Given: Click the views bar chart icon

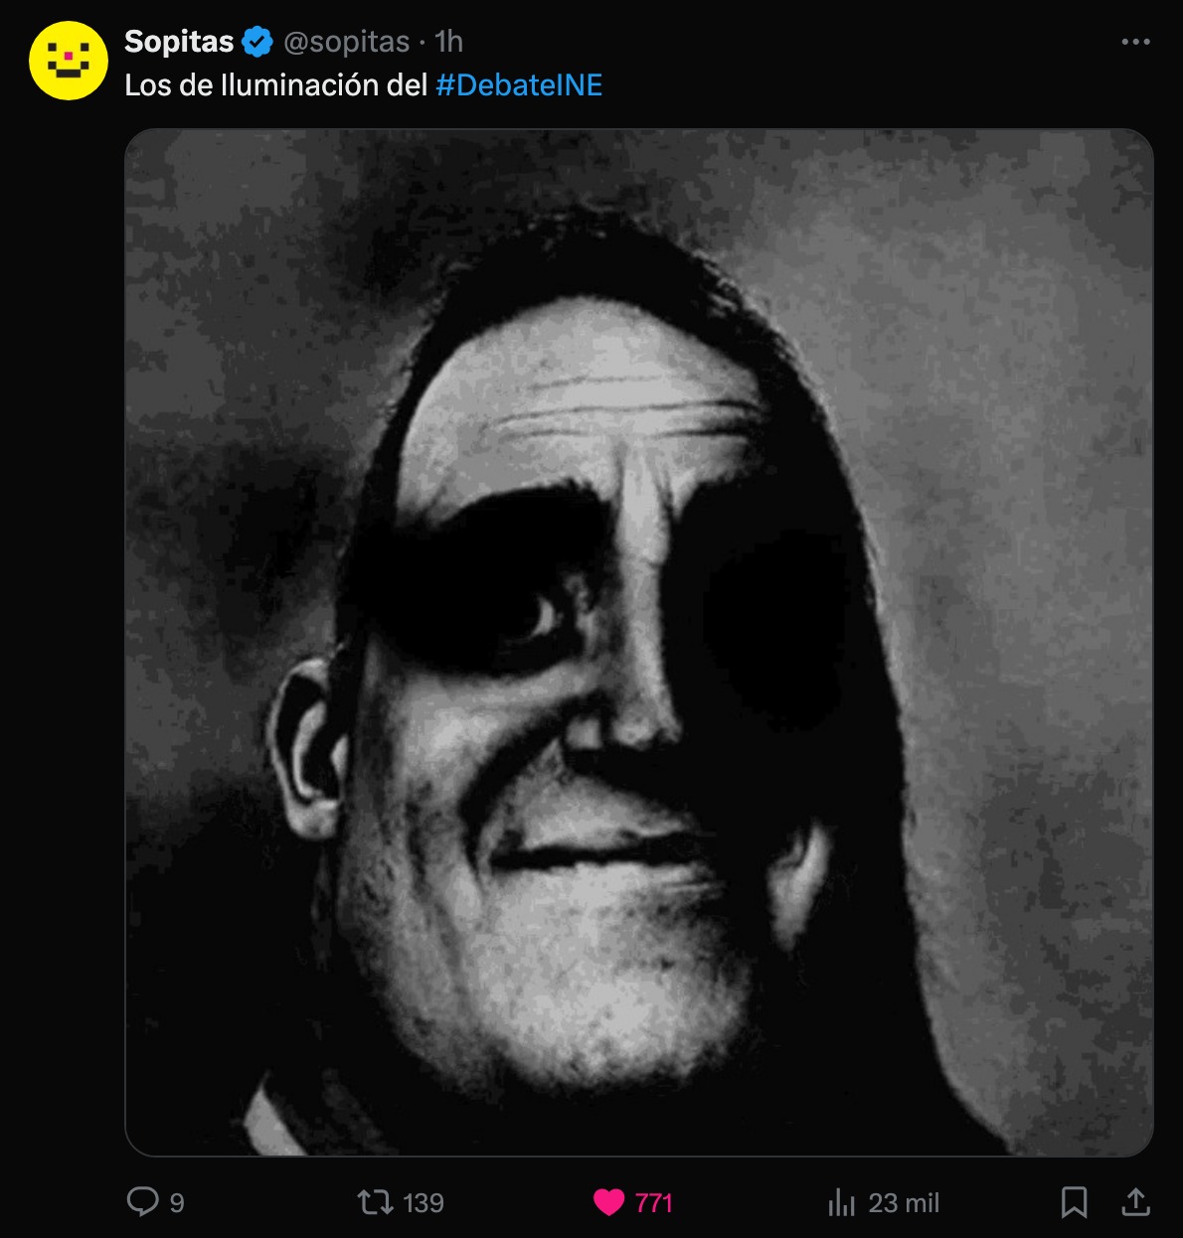Looking at the screenshot, I should click(841, 1203).
